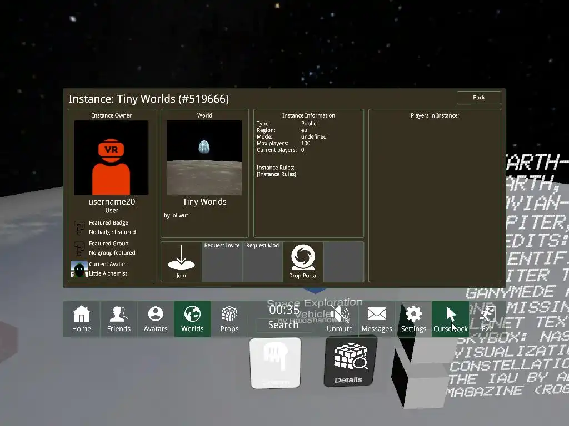Click the Tiny Worlds world title

pyautogui.click(x=204, y=202)
